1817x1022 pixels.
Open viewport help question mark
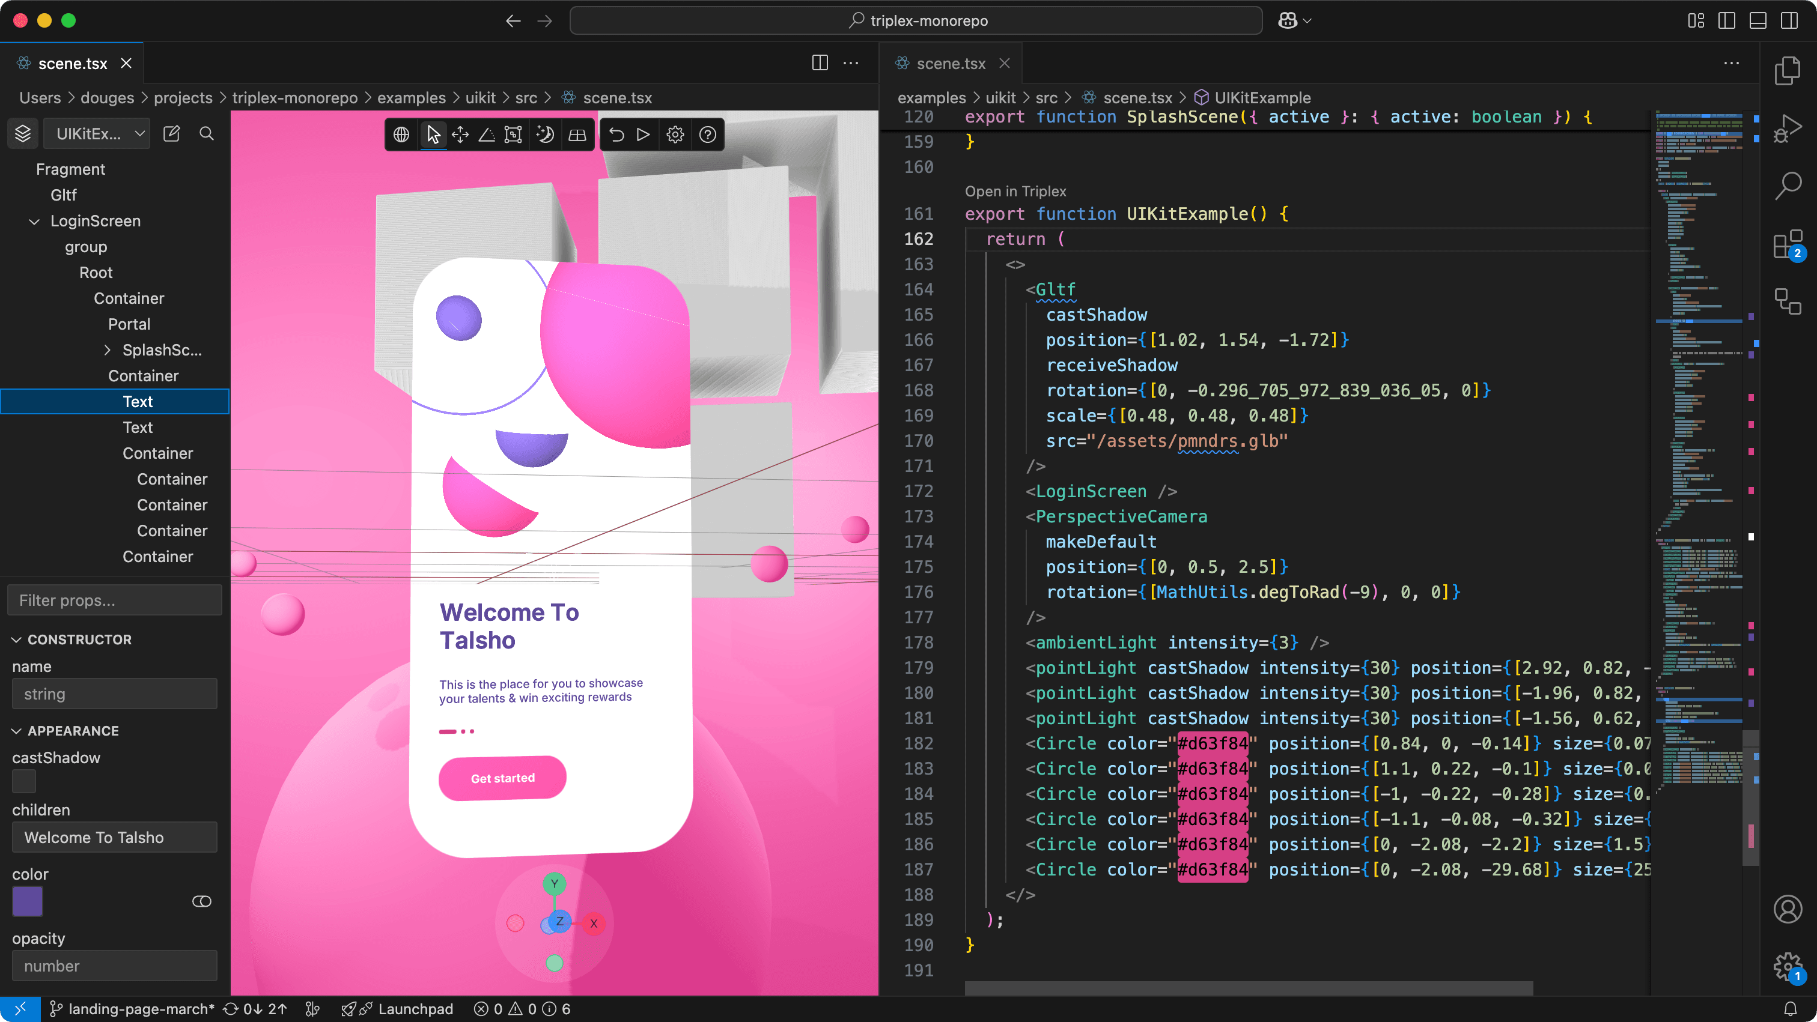[707, 135]
